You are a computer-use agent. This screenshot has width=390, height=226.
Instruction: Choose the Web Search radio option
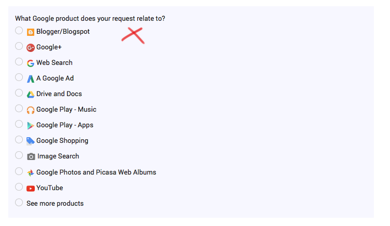tap(19, 62)
